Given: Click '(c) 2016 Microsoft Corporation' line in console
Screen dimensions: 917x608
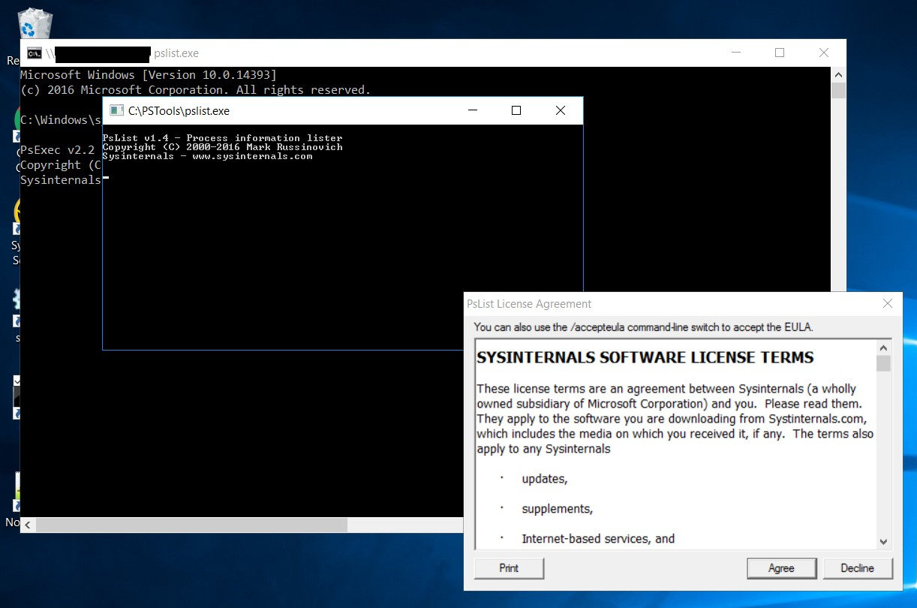Looking at the screenshot, I should pos(195,90).
